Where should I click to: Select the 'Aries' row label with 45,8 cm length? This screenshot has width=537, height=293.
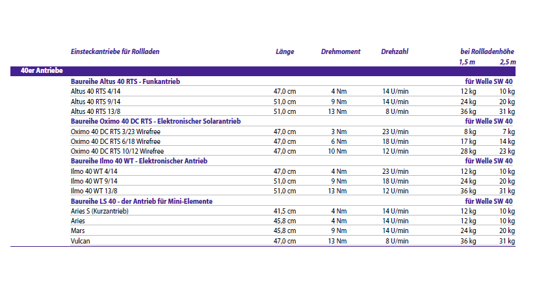pos(78,221)
